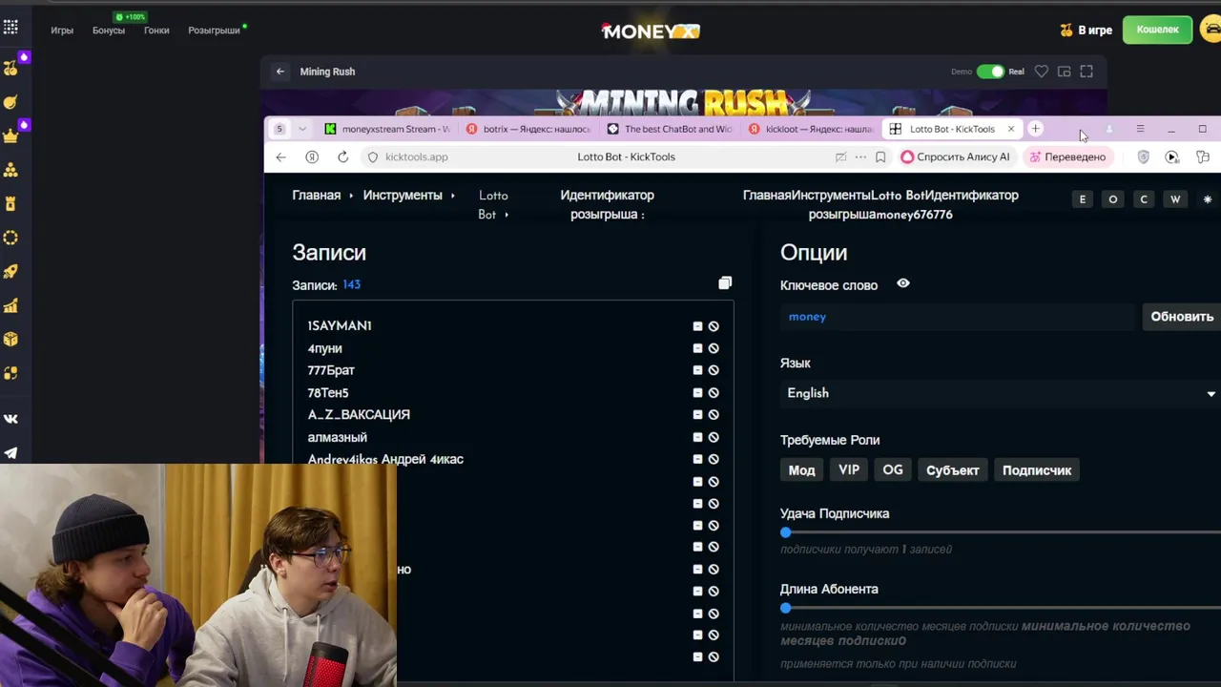Open the Кошелек wallet button
1221x687 pixels.
pyautogui.click(x=1157, y=30)
